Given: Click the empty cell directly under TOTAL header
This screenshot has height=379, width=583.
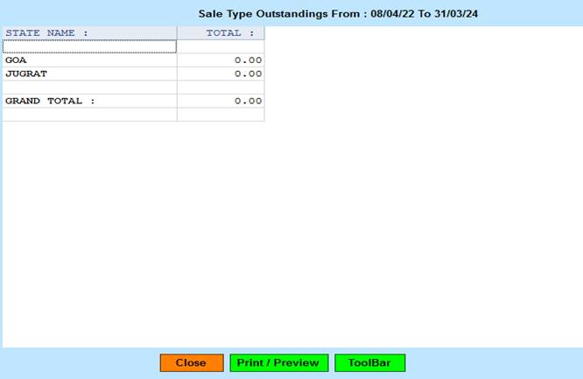Looking at the screenshot, I should click(221, 46).
